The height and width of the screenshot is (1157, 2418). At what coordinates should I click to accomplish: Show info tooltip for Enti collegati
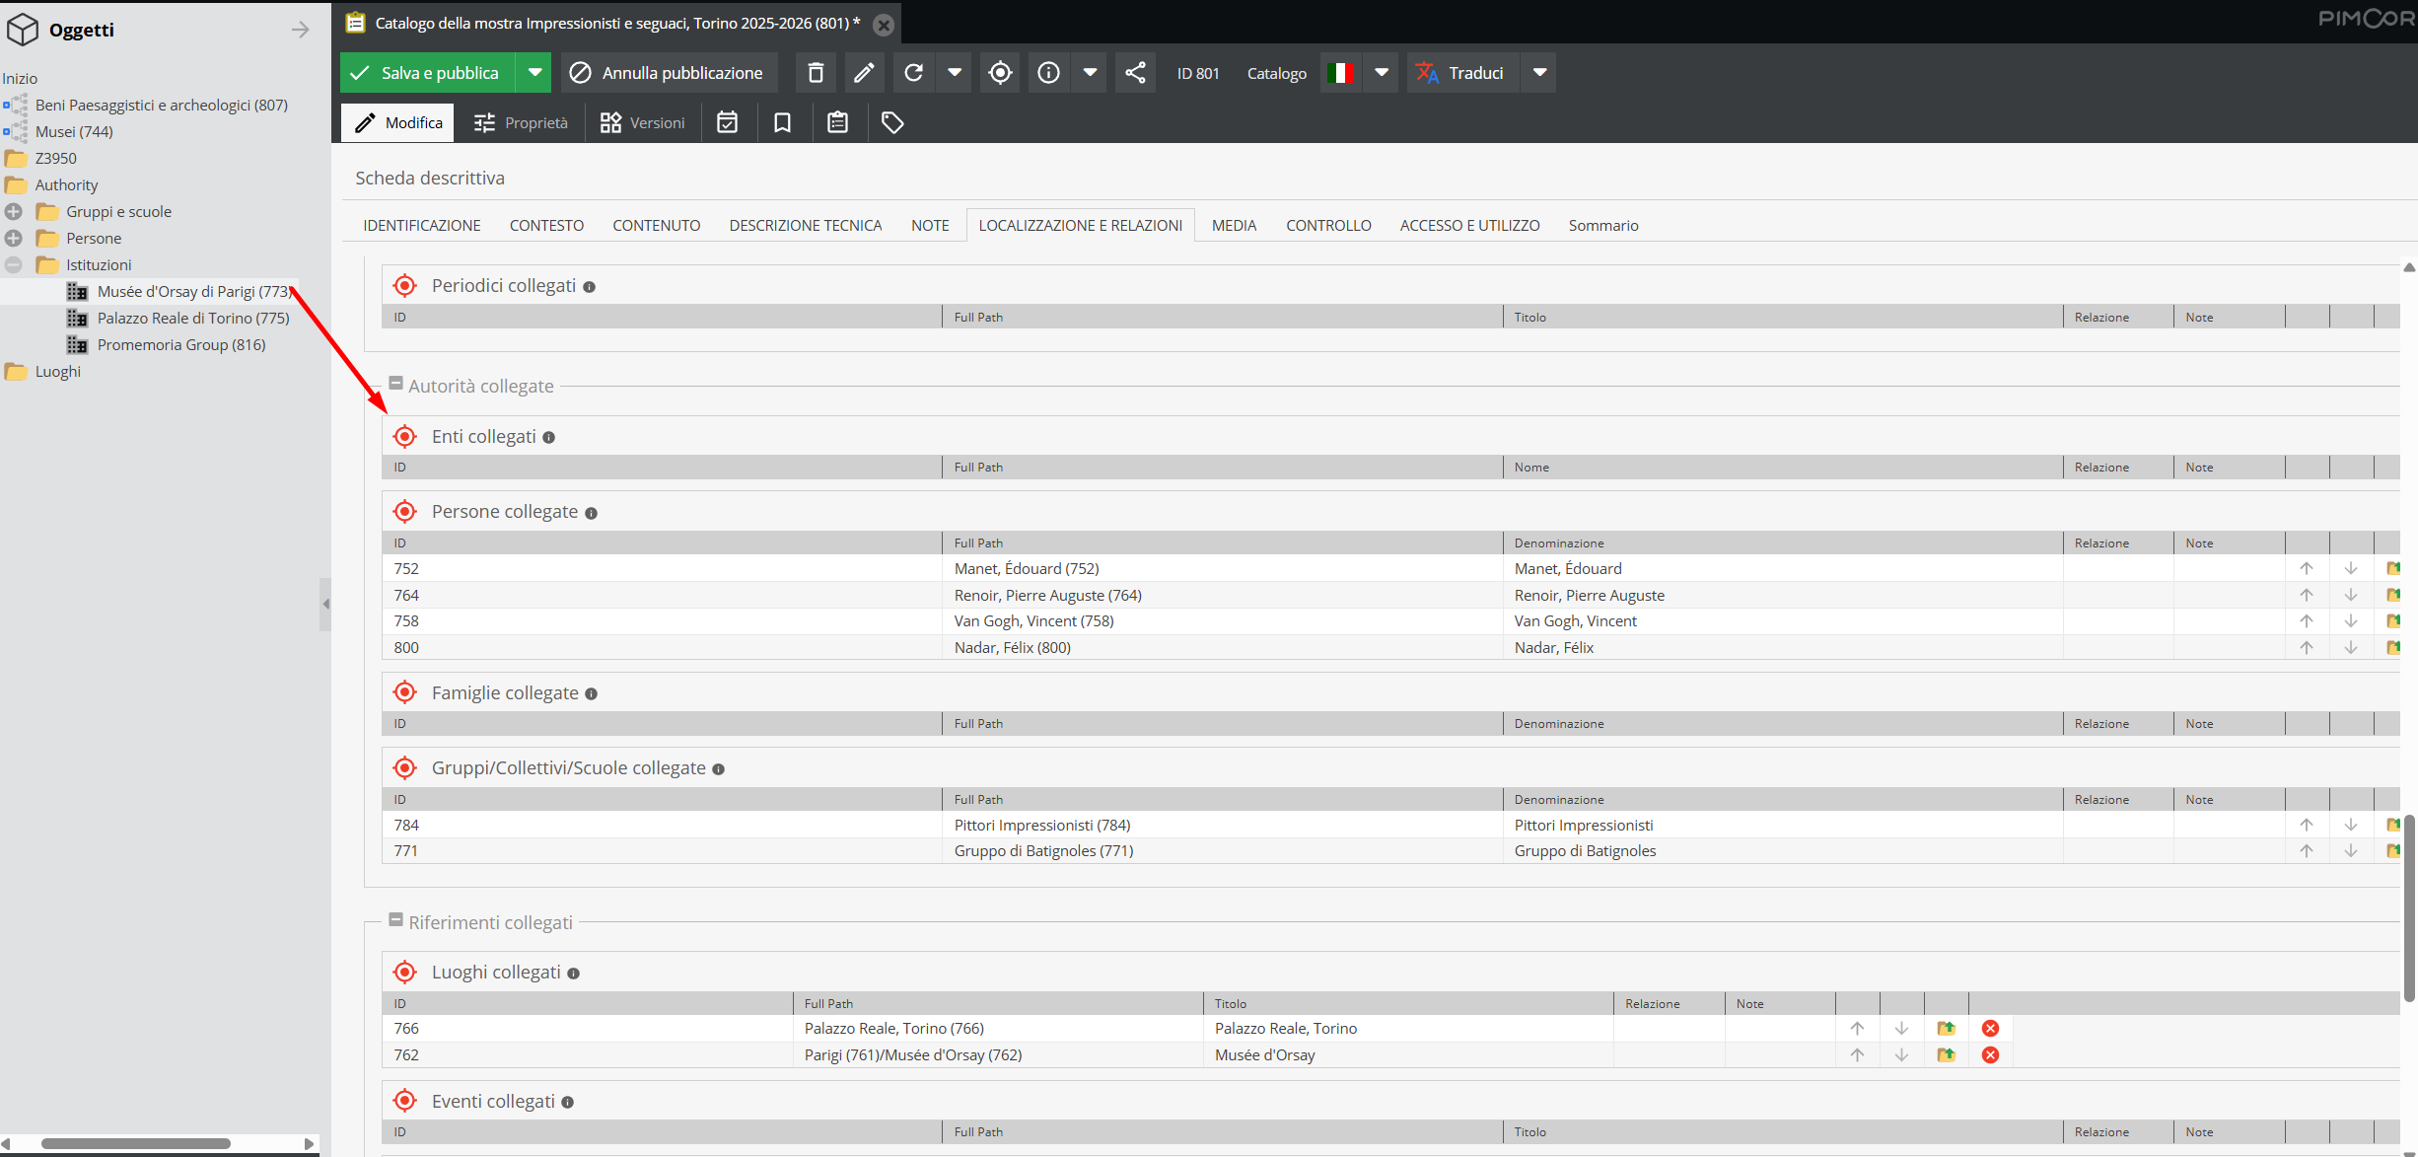click(549, 438)
